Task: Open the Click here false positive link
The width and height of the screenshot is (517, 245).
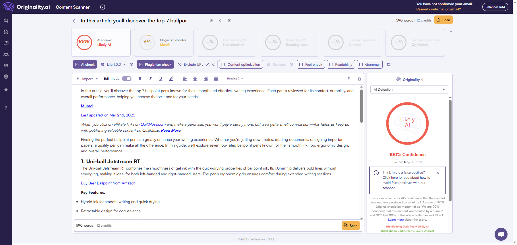Action: tap(390, 178)
